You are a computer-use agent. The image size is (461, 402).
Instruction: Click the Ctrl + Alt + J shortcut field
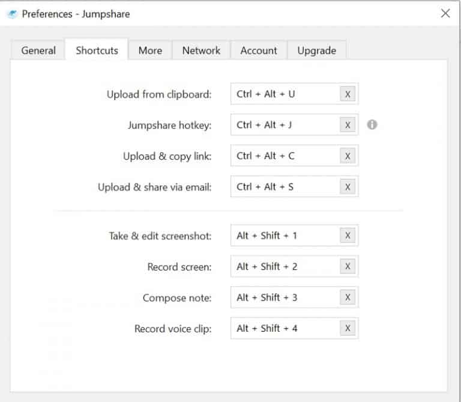point(295,125)
